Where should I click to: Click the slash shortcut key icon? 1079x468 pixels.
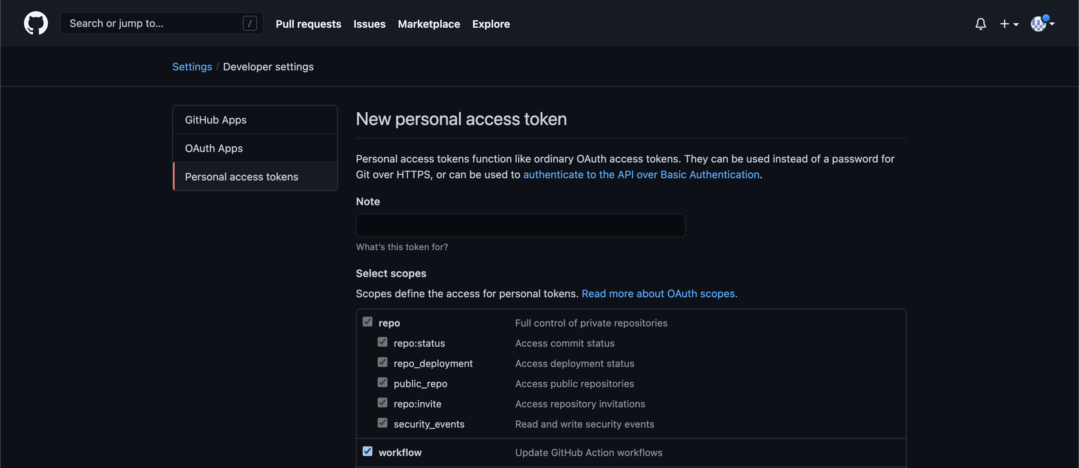(x=250, y=24)
